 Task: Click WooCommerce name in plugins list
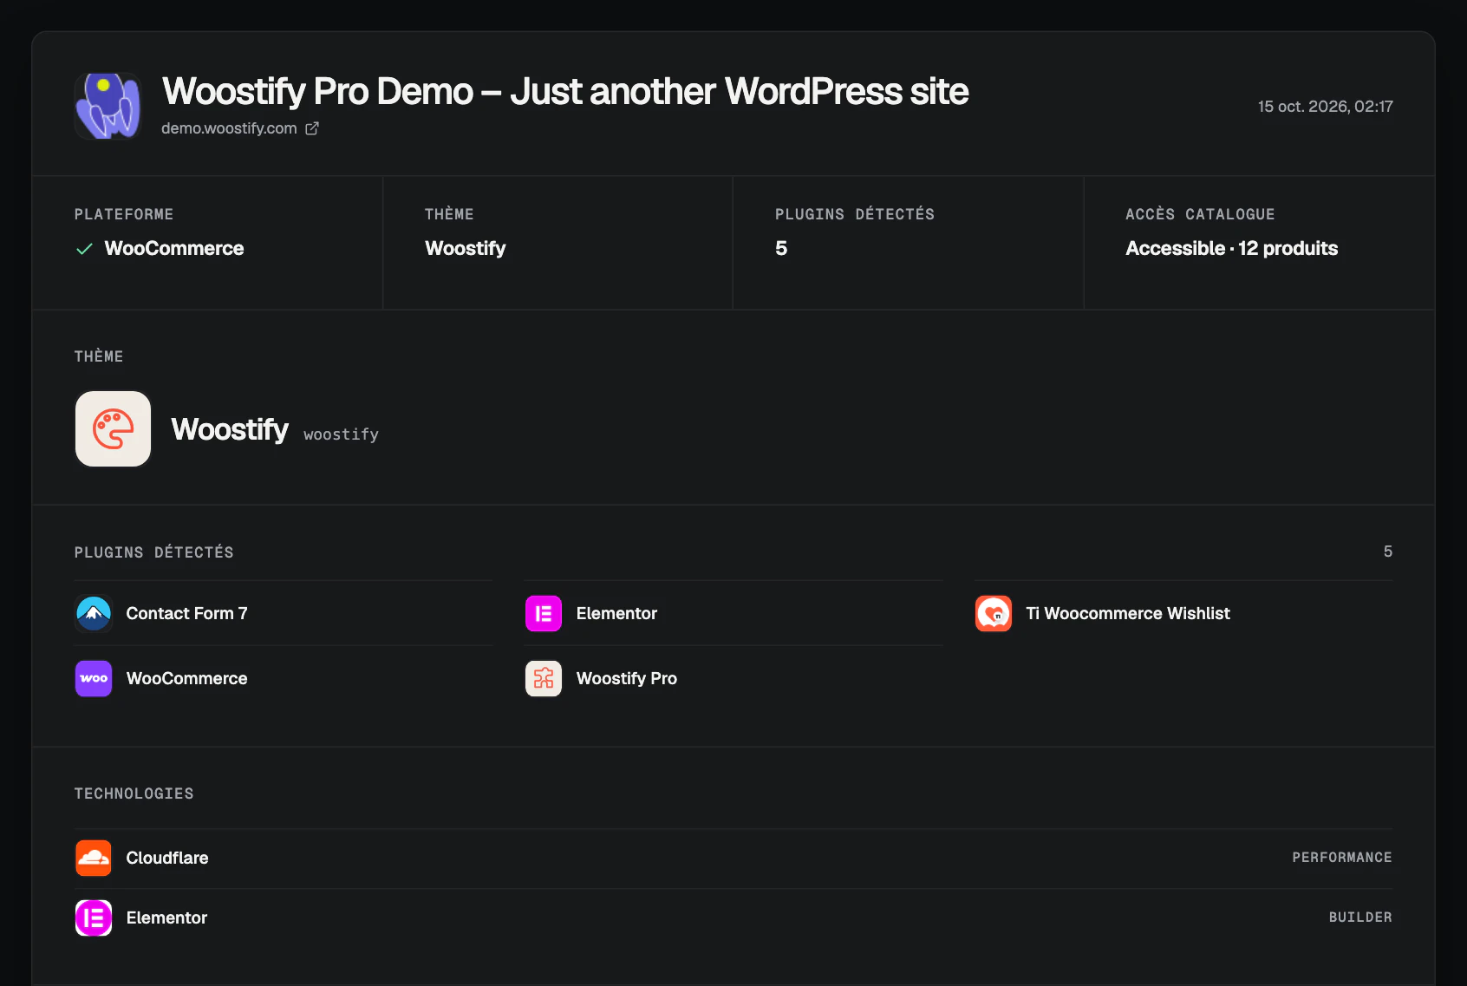[186, 678]
